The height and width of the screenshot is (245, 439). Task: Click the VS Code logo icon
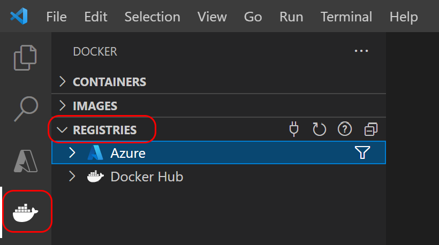(19, 17)
